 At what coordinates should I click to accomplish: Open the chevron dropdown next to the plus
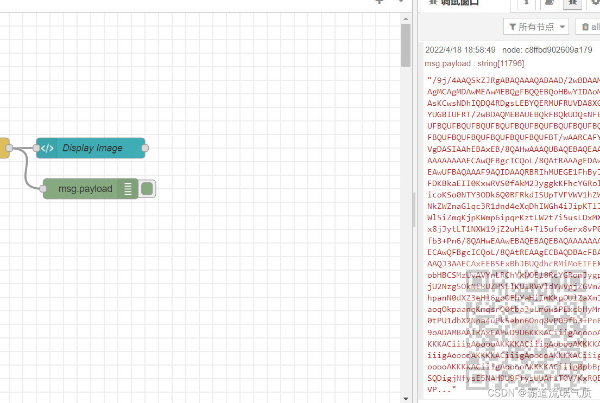401,3
